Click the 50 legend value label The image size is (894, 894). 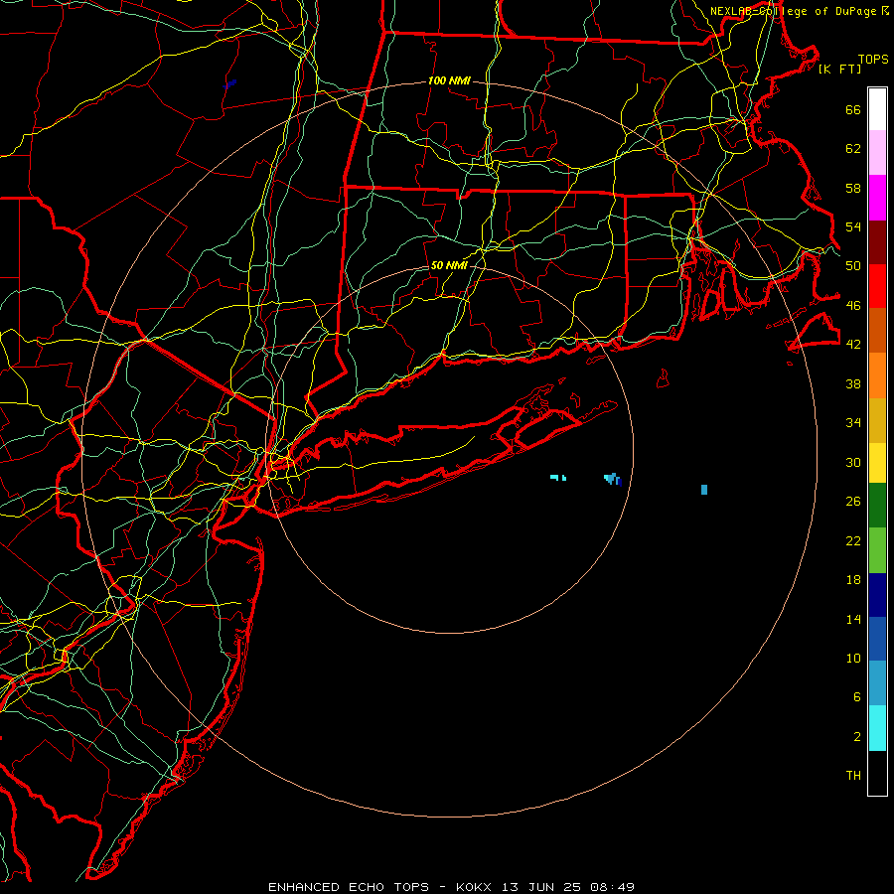click(x=853, y=265)
